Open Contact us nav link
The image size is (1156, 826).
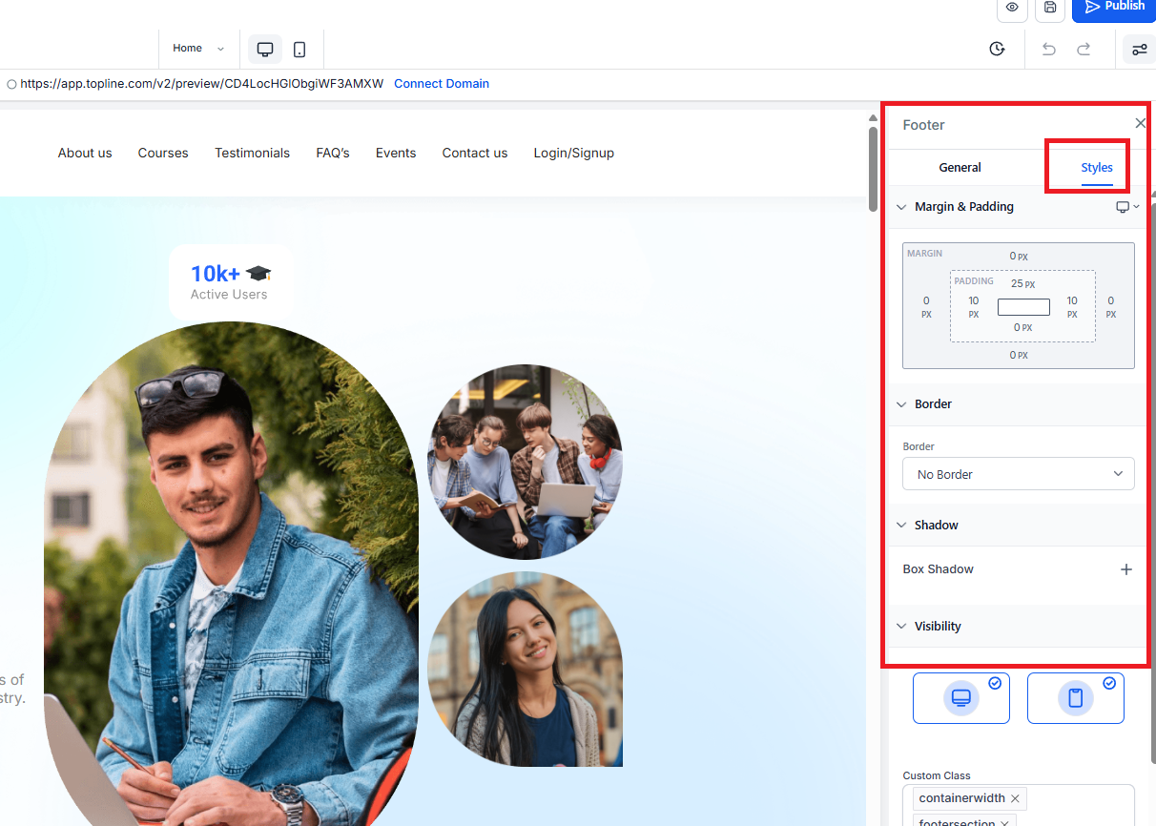pyautogui.click(x=475, y=153)
